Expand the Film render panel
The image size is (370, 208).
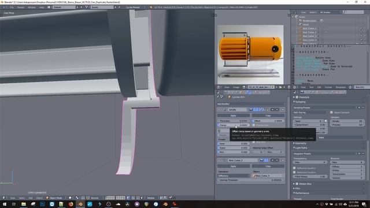(294, 188)
